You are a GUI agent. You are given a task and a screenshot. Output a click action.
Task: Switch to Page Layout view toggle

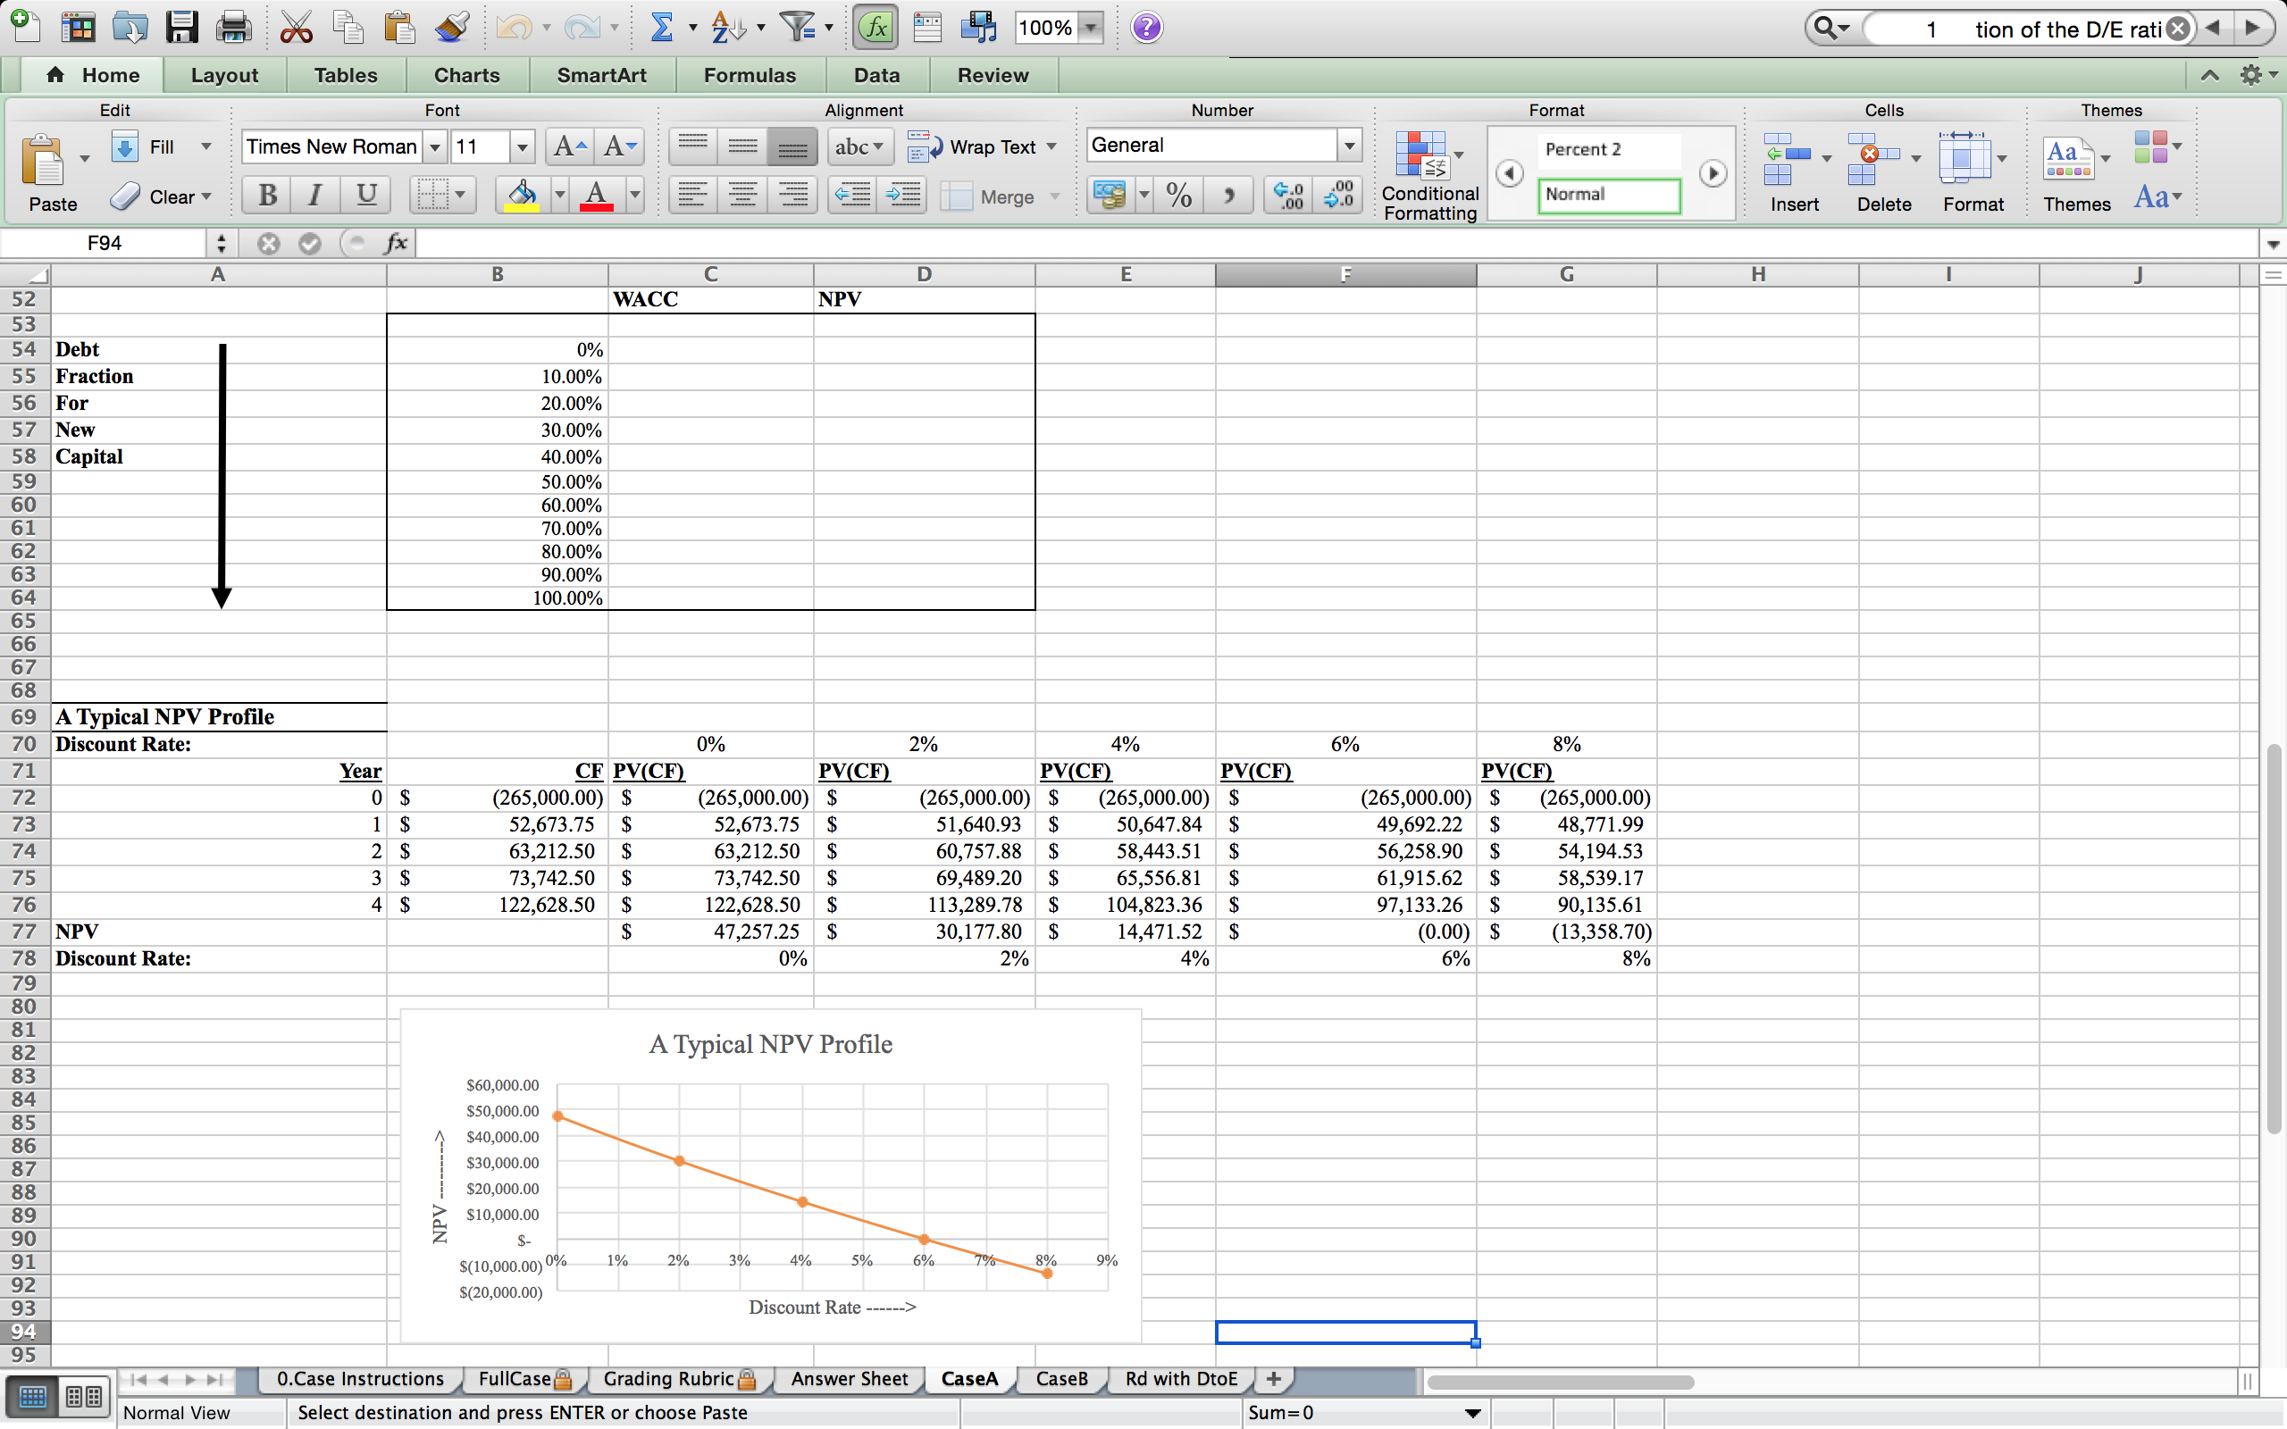pyautogui.click(x=83, y=1397)
